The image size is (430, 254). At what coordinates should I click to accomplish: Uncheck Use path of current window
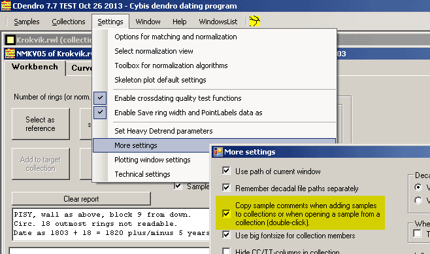226,171
